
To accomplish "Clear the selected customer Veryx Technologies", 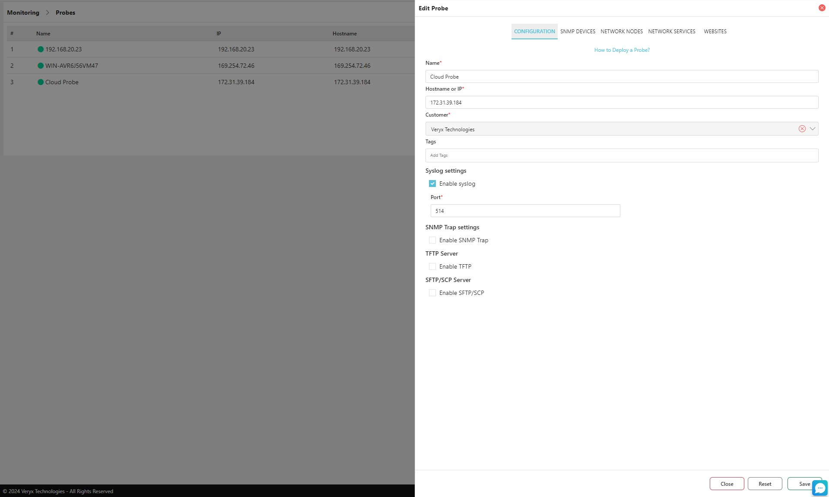I will [802, 129].
